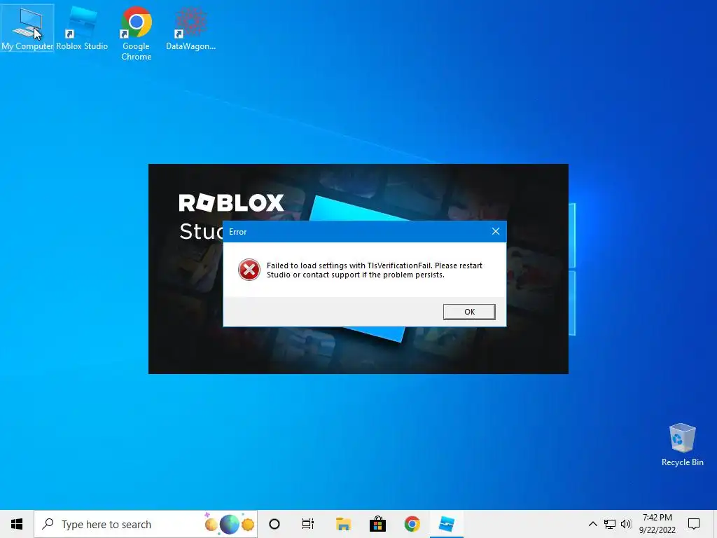Click the red error icon in the dialog
Screen dimensions: 717x538
pos(249,270)
